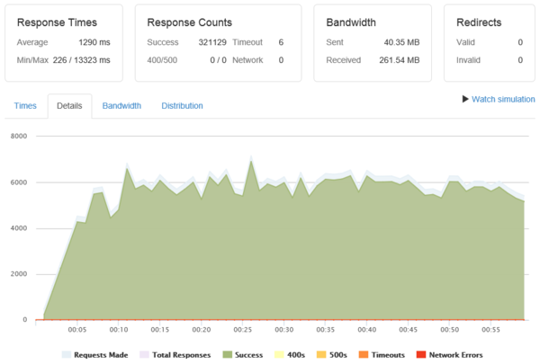
Task: Click success count 321129
Action: [212, 42]
